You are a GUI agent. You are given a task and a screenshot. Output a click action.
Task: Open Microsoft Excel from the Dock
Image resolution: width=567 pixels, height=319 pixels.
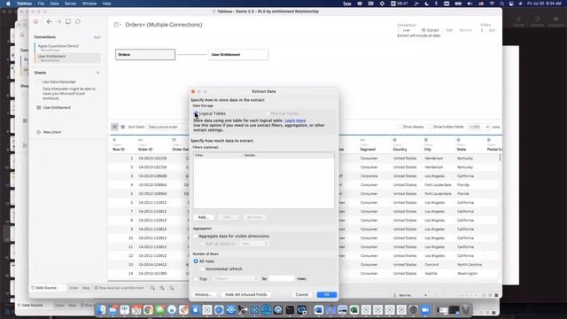tap(353, 309)
